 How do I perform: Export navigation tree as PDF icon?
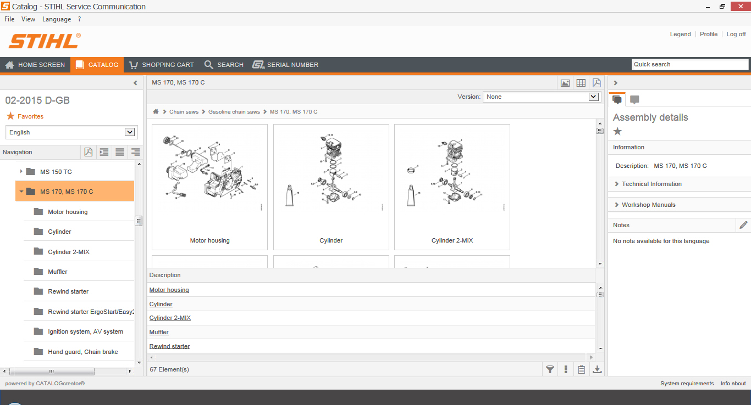(88, 152)
